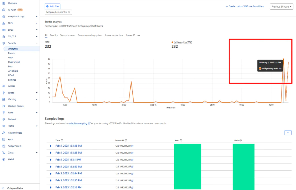Create custom WAF rule from filters
This screenshot has height=190, width=296.
[245, 6]
